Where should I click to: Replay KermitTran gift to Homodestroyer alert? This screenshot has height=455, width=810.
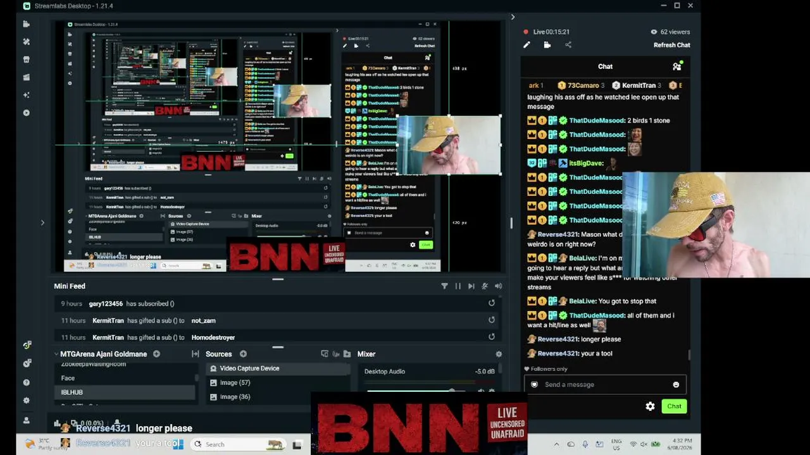tap(492, 337)
